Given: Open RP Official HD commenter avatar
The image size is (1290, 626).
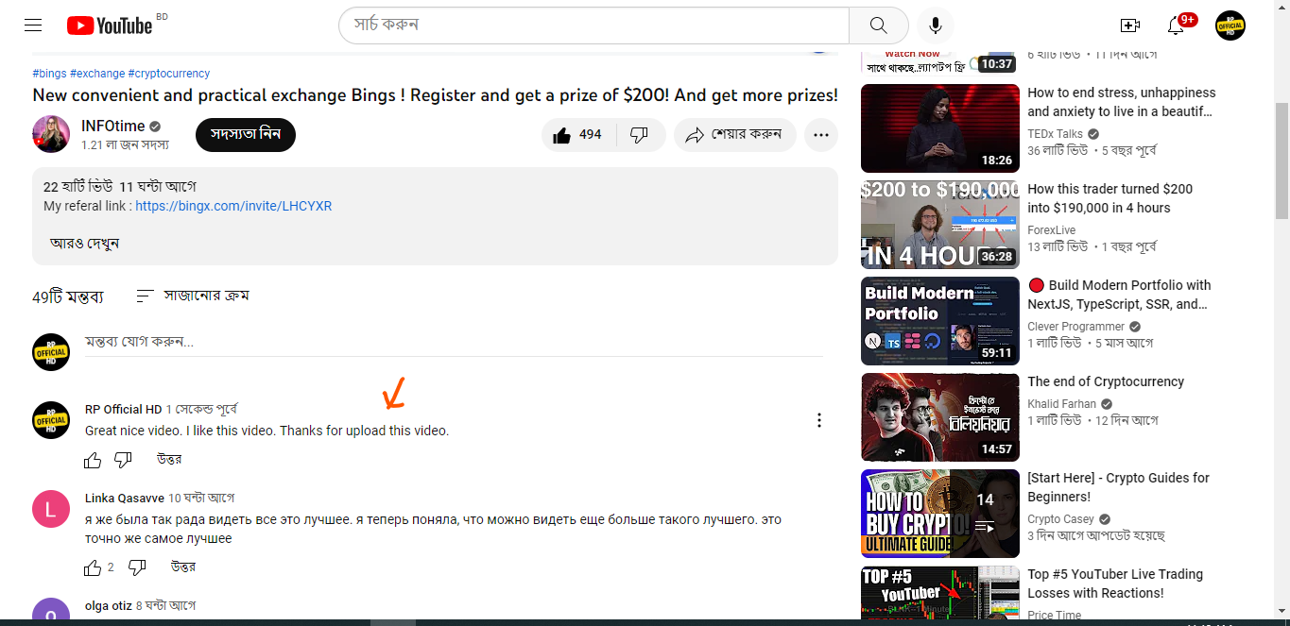Looking at the screenshot, I should point(51,420).
